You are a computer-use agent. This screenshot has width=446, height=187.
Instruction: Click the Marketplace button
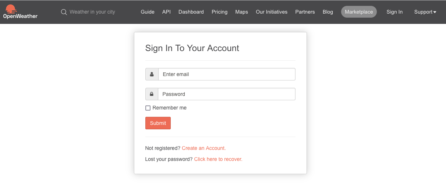click(x=359, y=12)
